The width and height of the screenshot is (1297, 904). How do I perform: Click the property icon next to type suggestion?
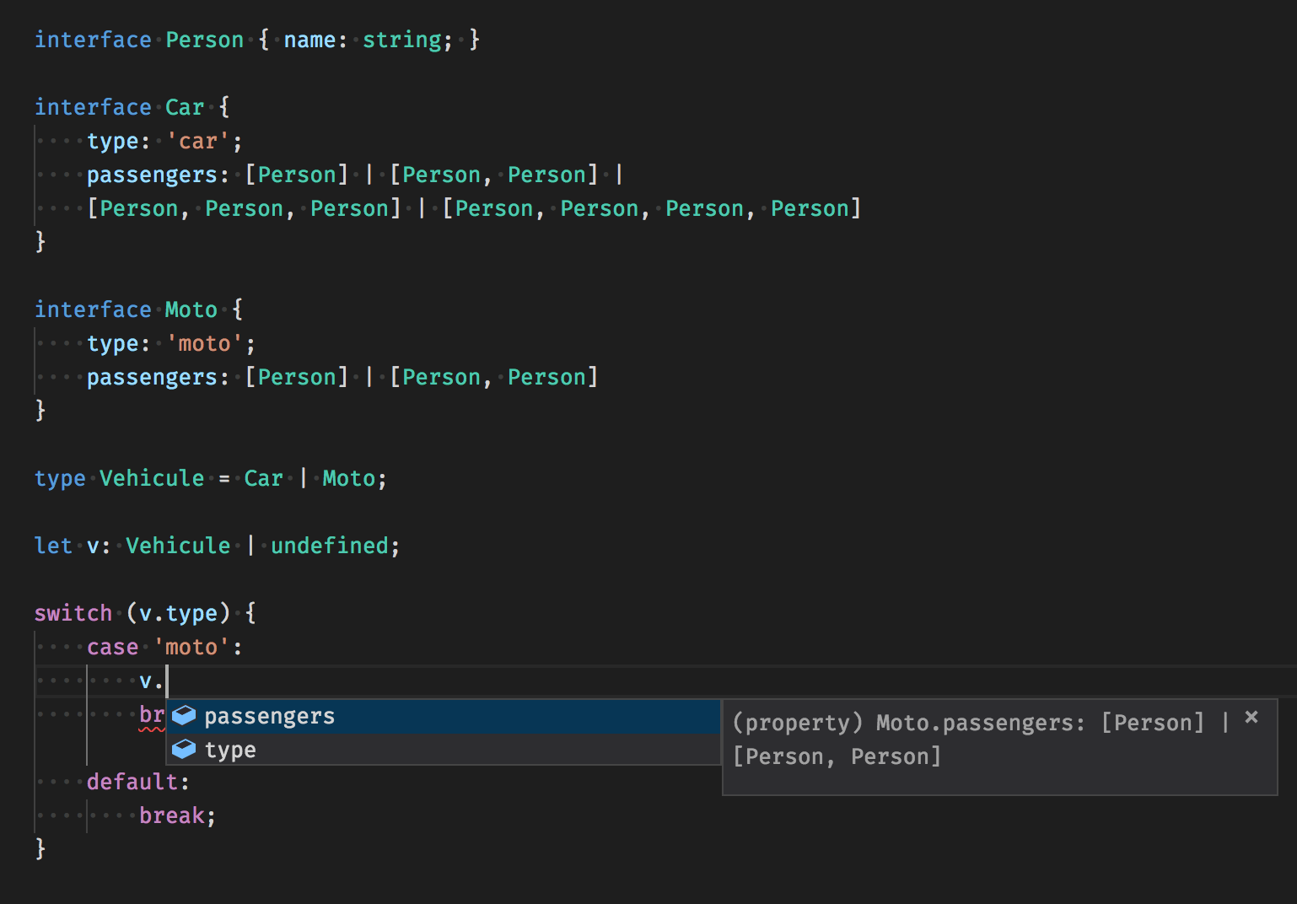182,749
